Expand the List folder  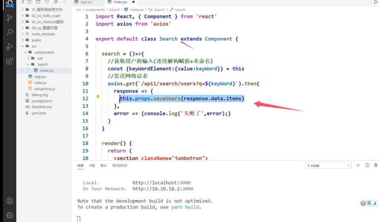[x=45, y=58]
